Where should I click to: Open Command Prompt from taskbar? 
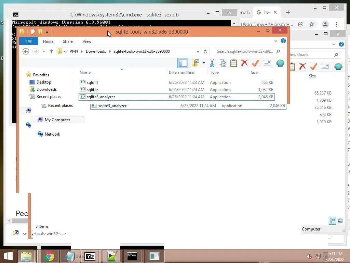point(132,256)
